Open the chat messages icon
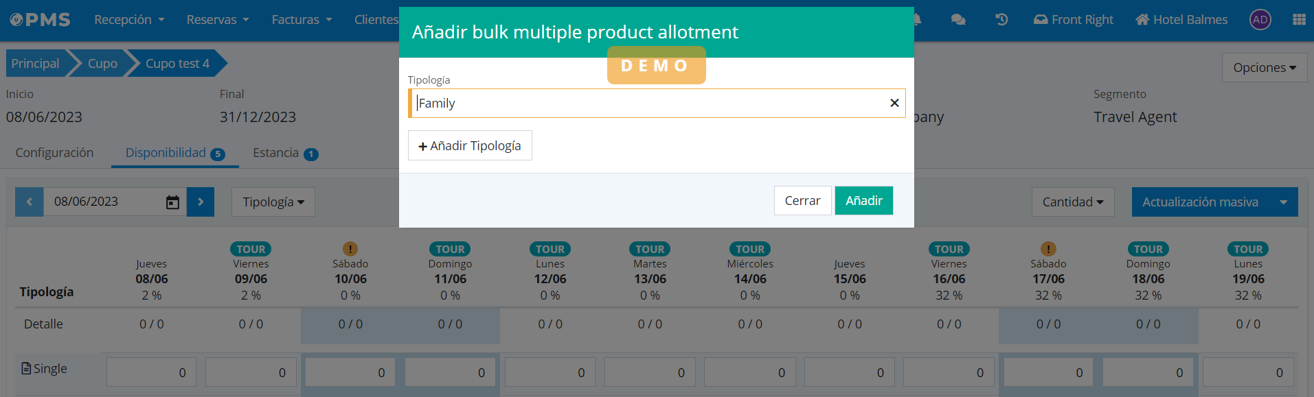The image size is (1314, 397). click(x=958, y=19)
